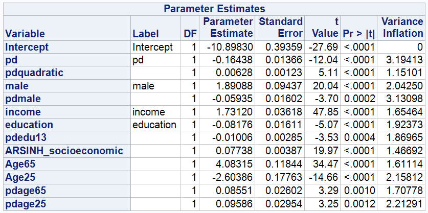This screenshot has width=428, height=213.
Task: Select the Variance Inflation column header
Action: 401,28
